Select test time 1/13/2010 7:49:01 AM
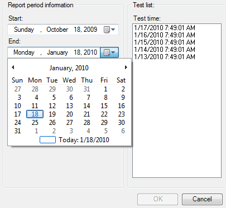This screenshot has width=226, height=208. click(x=165, y=56)
